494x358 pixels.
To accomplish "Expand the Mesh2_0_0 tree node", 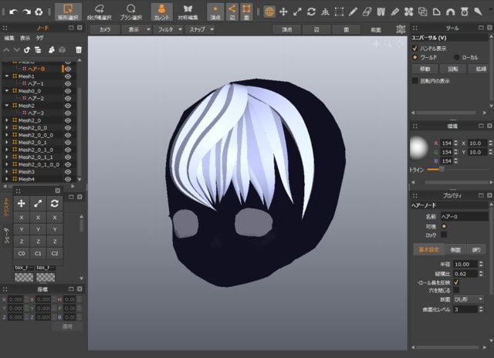I will [7, 127].
